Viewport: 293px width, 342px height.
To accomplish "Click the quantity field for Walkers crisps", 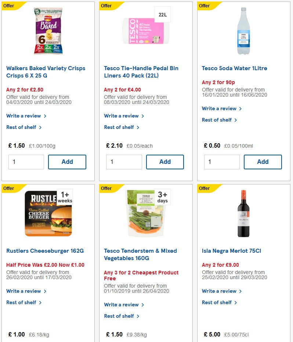I will [x=26, y=162].
